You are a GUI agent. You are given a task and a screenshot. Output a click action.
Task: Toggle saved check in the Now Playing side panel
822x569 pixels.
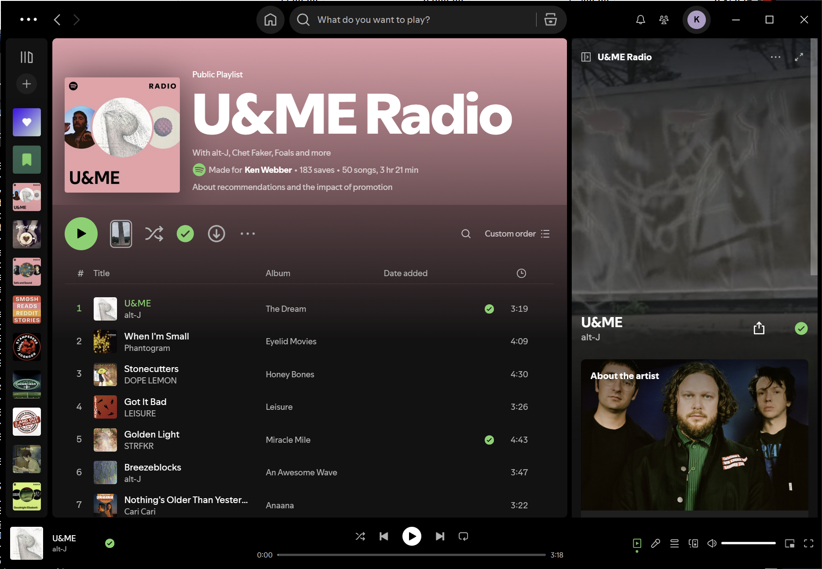pyautogui.click(x=801, y=328)
